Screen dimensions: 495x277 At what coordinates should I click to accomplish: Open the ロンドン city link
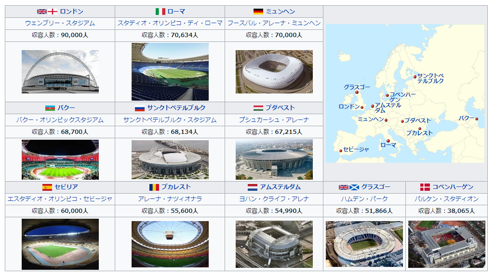pyautogui.click(x=72, y=12)
